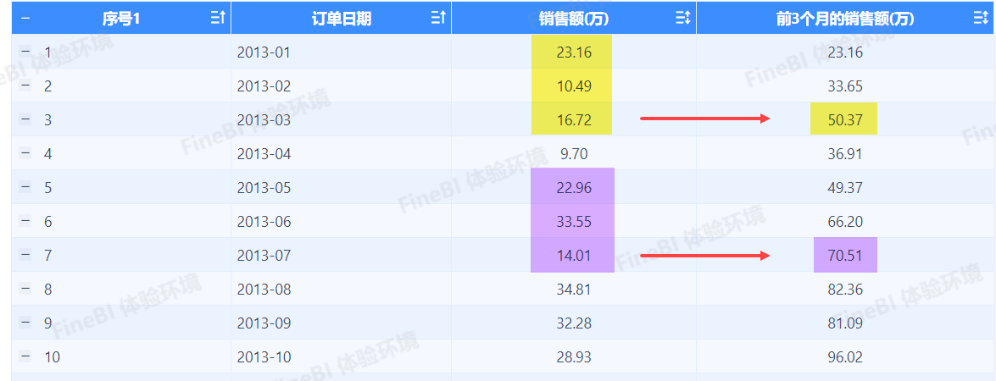Select the 2013-08 date cell
996x381 pixels.
[x=264, y=290]
